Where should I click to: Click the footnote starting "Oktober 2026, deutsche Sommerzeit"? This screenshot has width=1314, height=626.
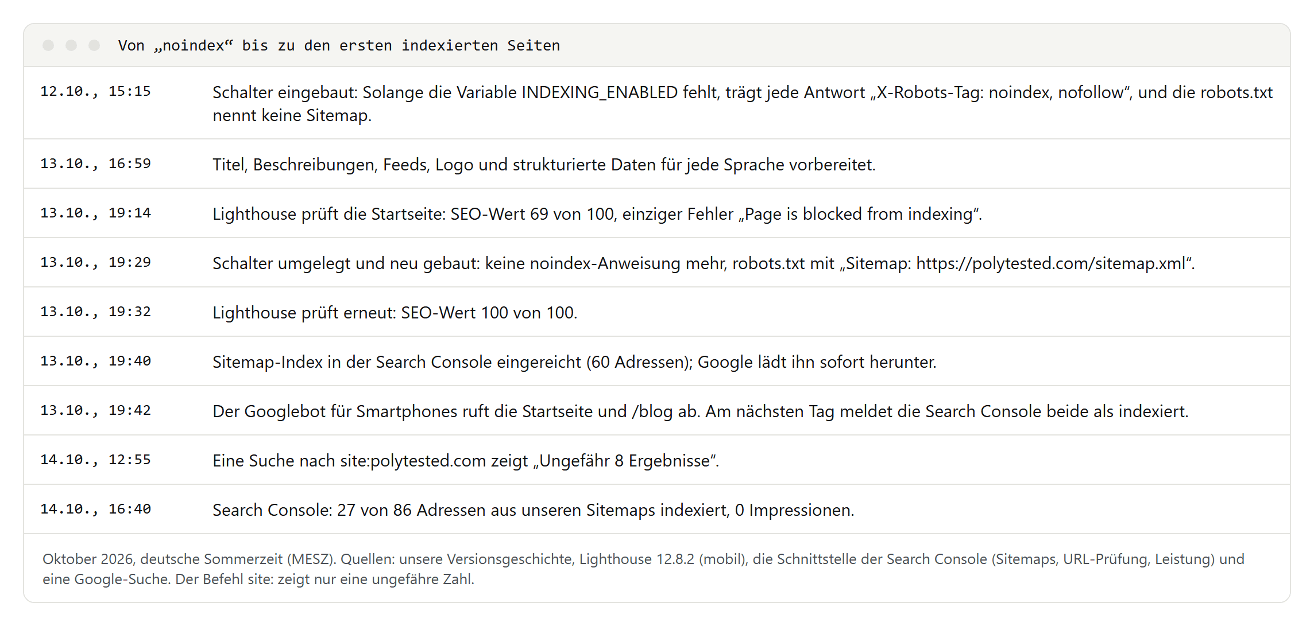[643, 569]
